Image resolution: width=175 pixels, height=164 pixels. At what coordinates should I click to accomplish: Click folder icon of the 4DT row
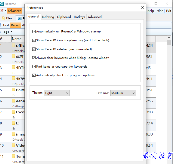coord(14,67)
